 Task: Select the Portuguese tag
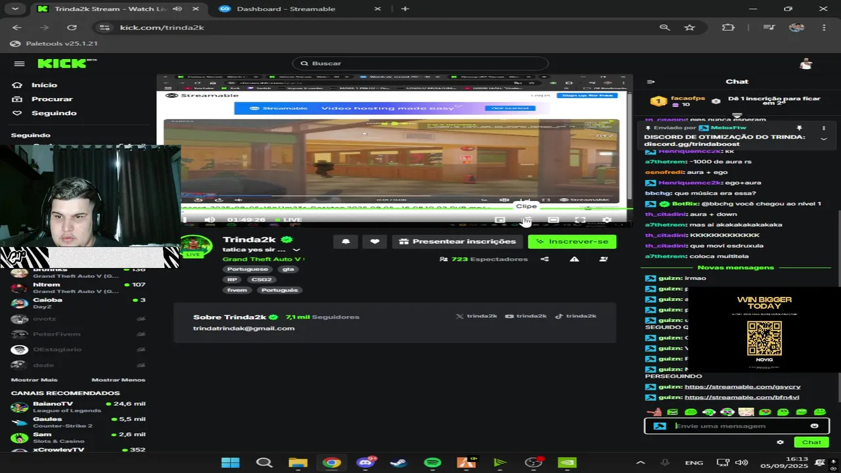pos(248,269)
